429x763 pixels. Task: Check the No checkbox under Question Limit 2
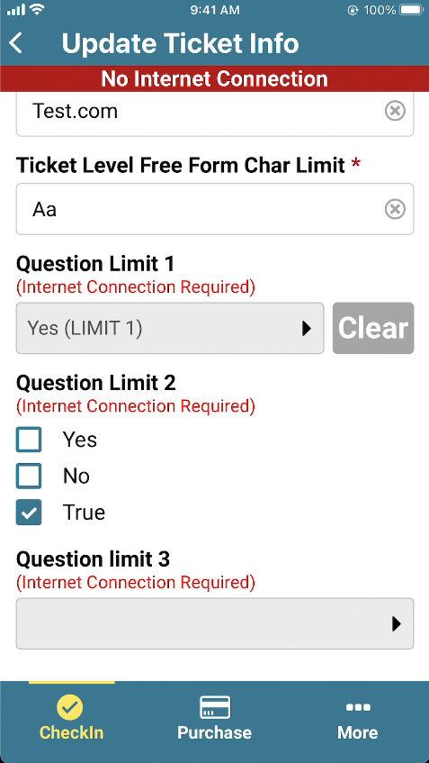coord(29,476)
